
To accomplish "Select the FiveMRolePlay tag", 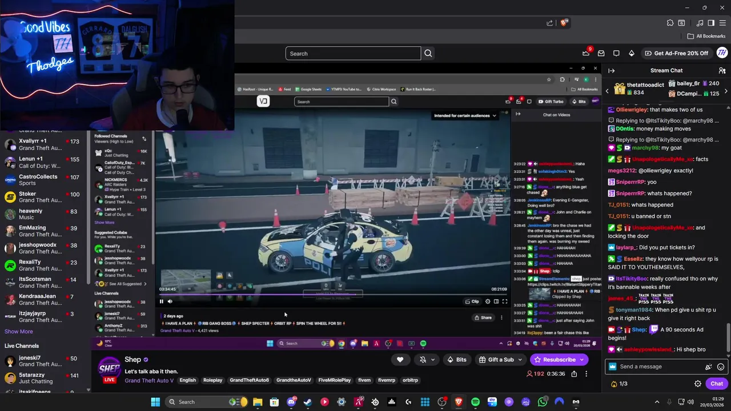I will 335,380.
